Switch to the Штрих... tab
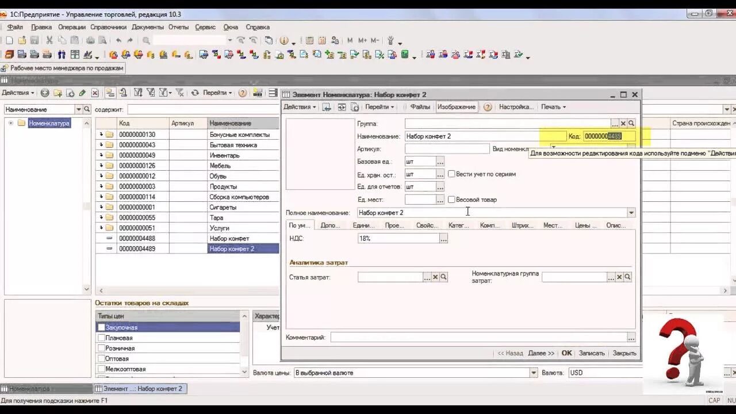The height and width of the screenshot is (414, 736). (x=522, y=225)
